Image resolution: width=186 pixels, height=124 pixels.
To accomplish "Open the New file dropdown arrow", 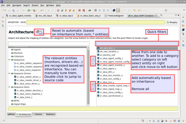I will [x=6, y=11].
